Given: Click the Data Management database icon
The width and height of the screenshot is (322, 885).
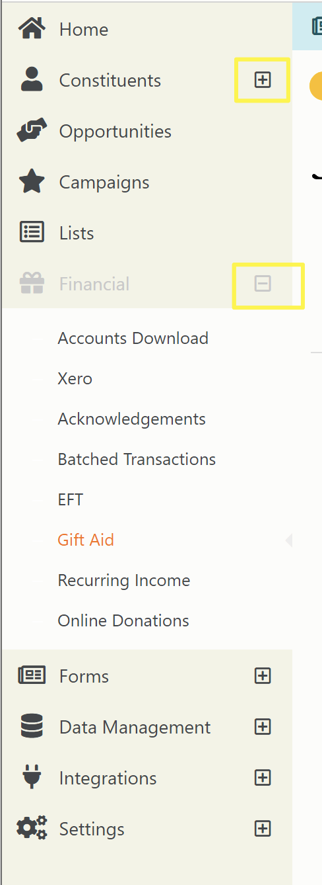Looking at the screenshot, I should click(x=31, y=726).
